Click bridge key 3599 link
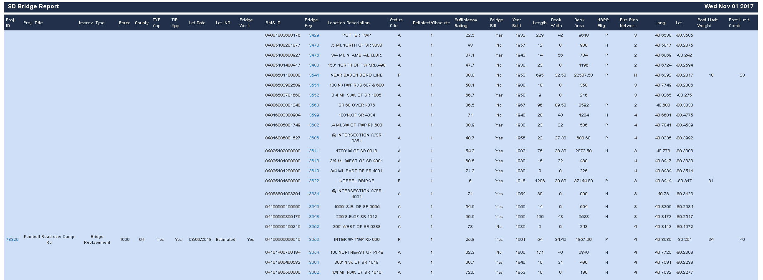Viewport: 763px width, 280px height. pyautogui.click(x=314, y=115)
